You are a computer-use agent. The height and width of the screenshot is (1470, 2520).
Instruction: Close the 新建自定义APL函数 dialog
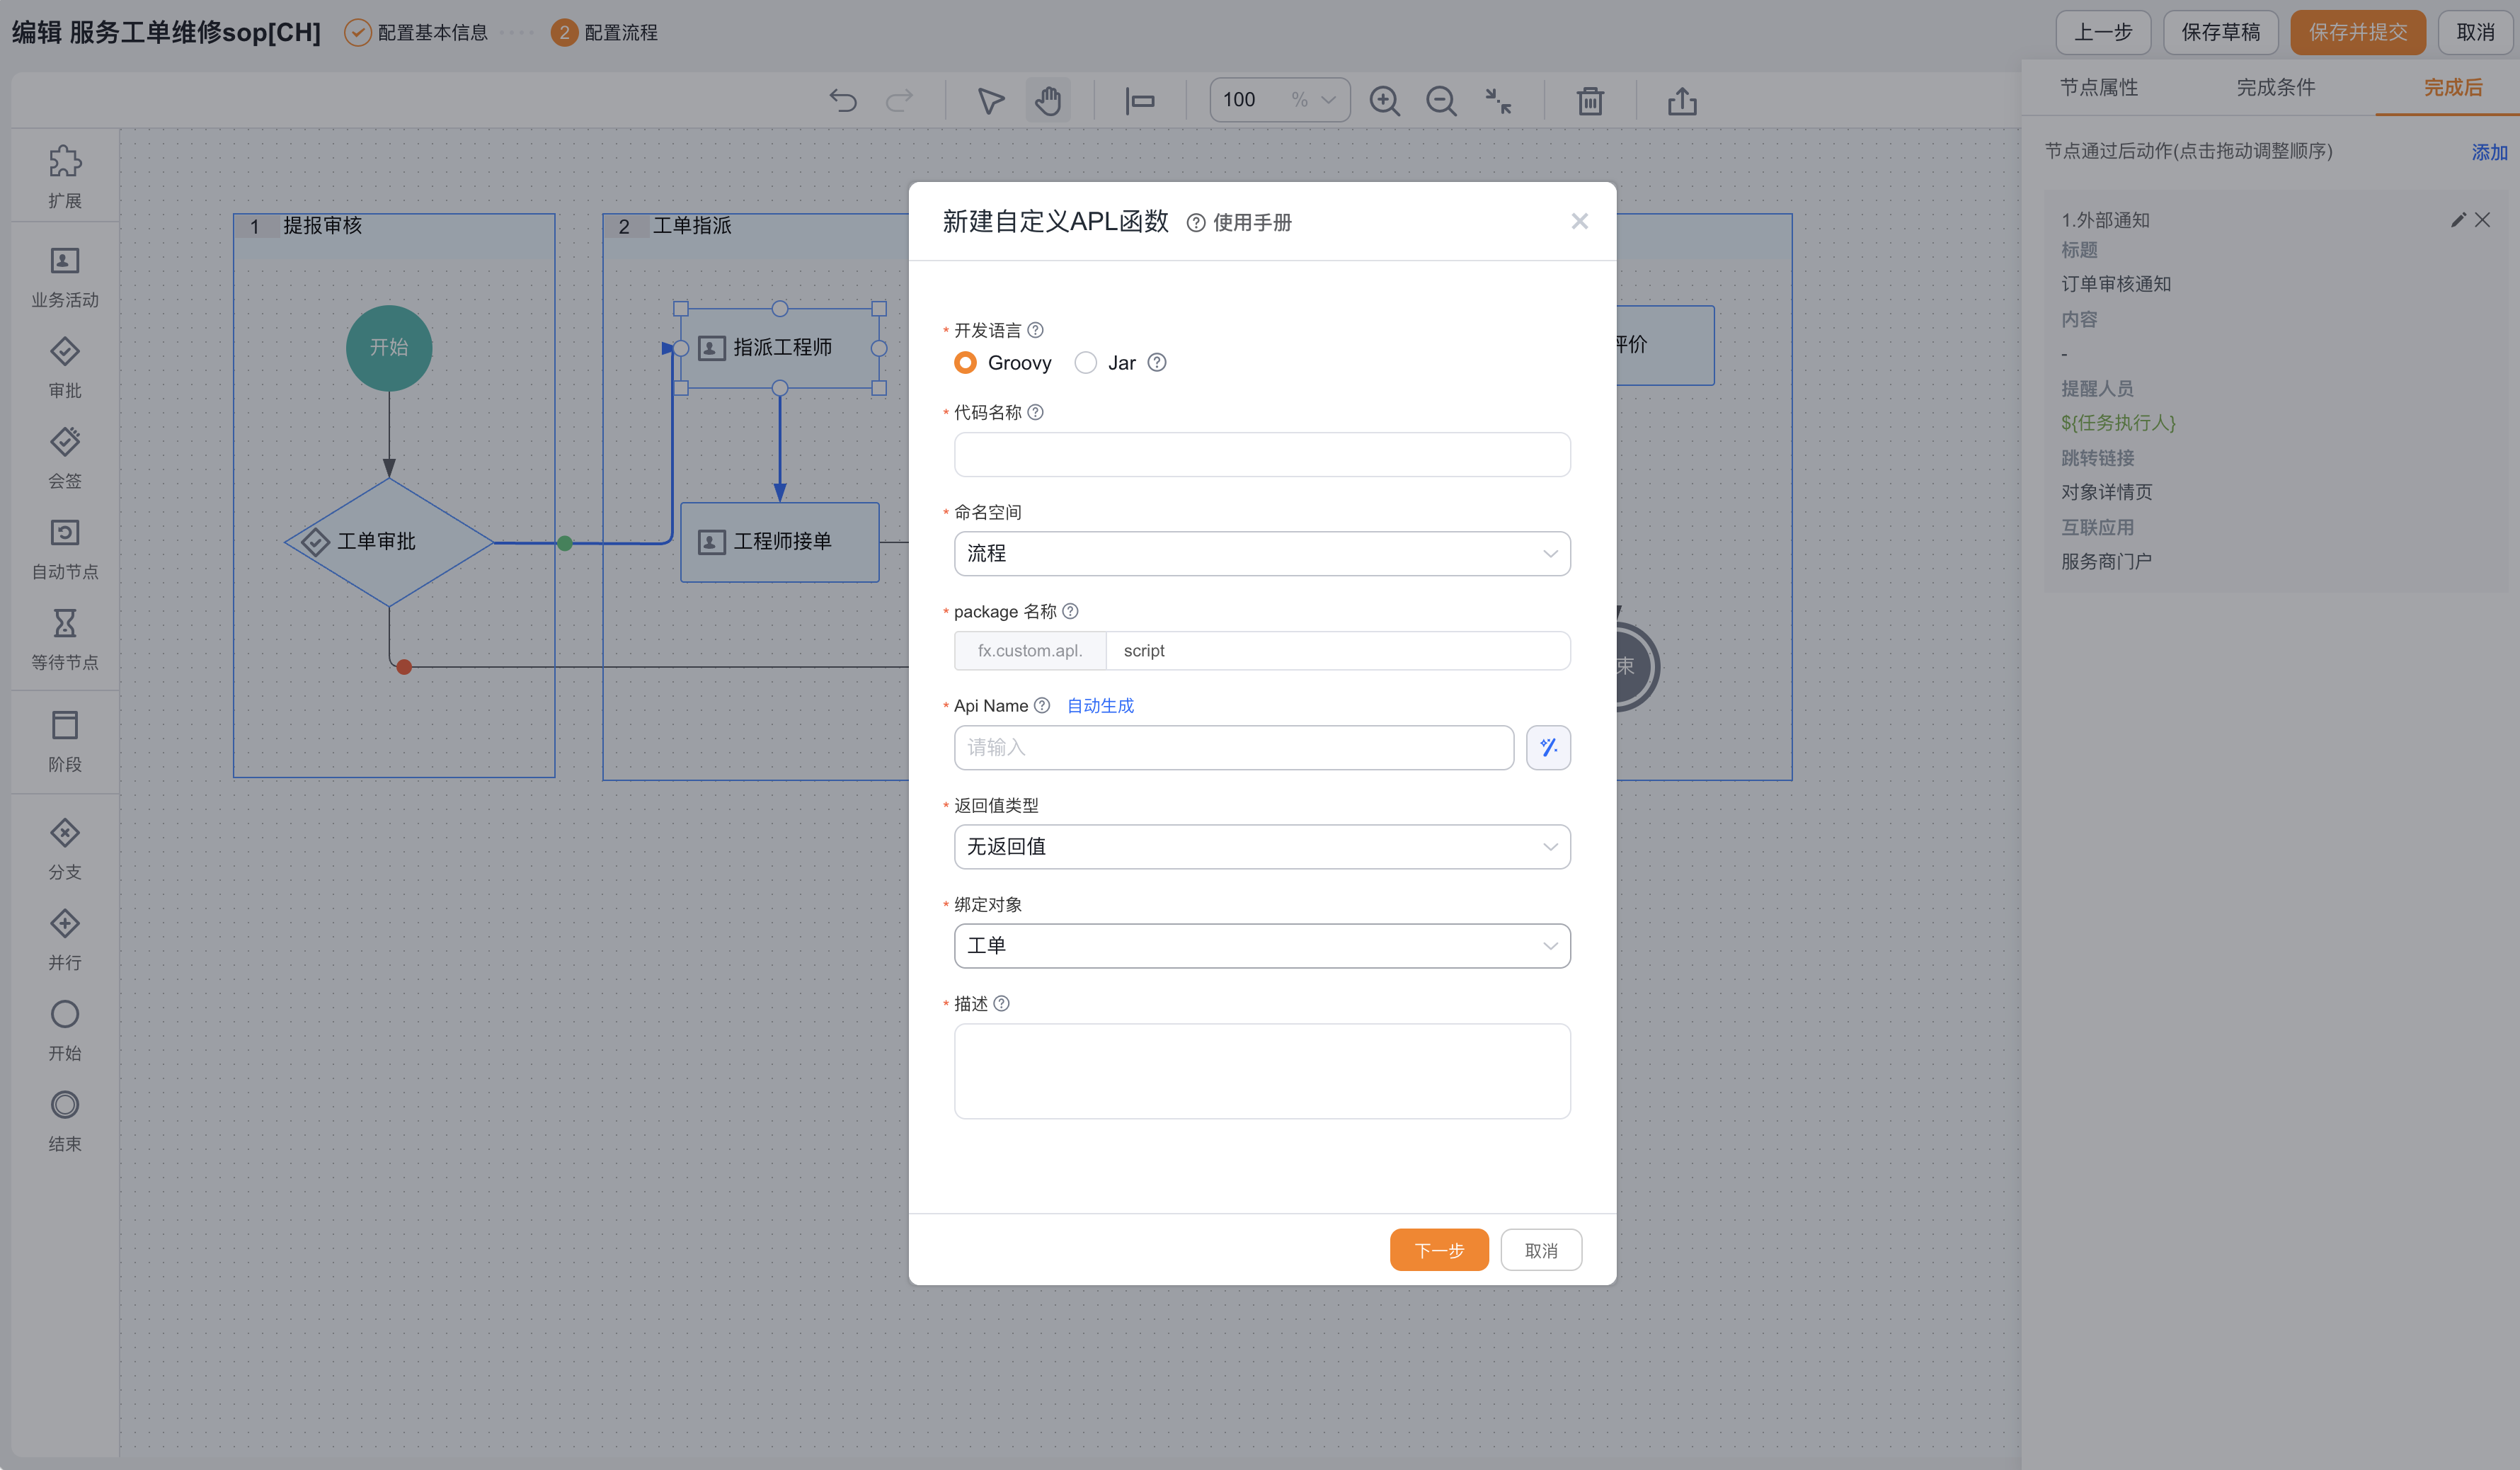coord(1579,221)
